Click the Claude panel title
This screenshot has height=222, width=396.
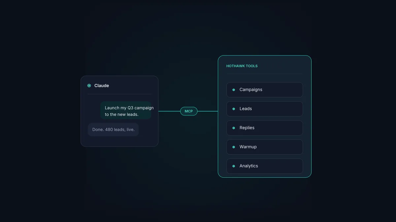click(x=102, y=86)
